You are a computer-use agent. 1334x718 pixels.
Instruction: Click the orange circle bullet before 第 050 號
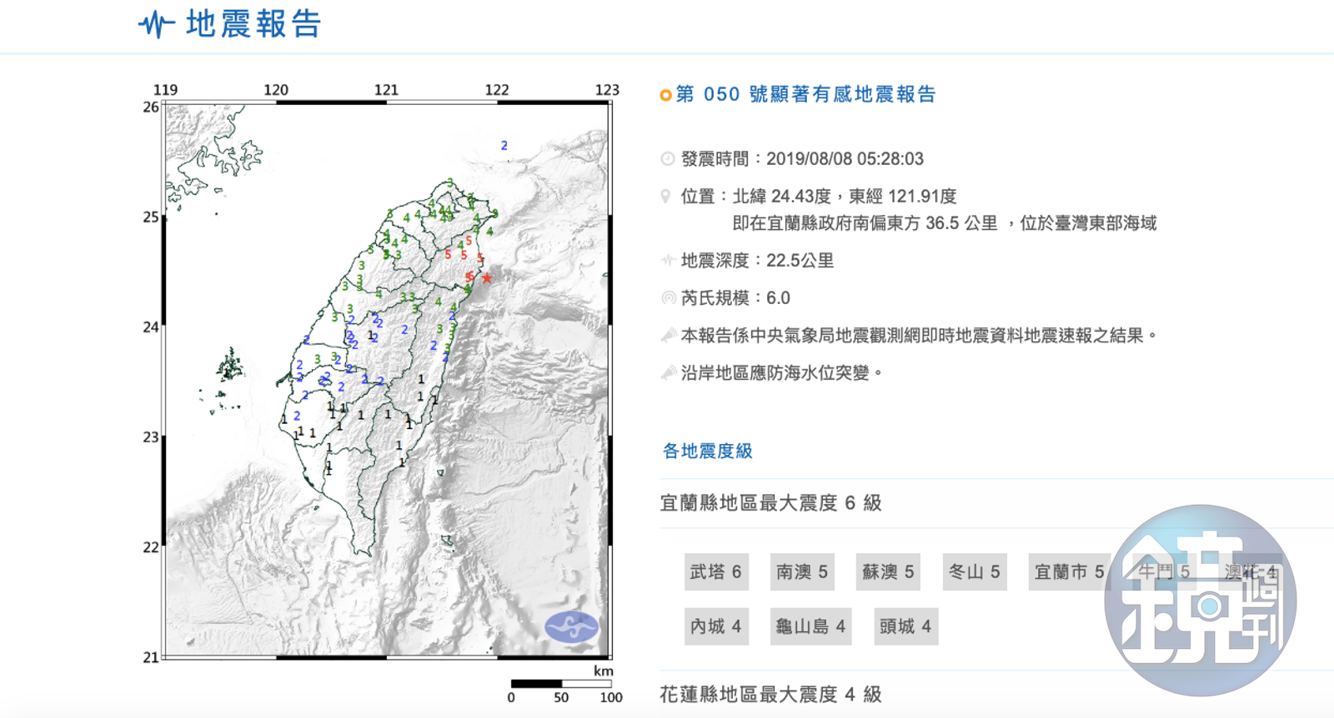pyautogui.click(x=665, y=96)
